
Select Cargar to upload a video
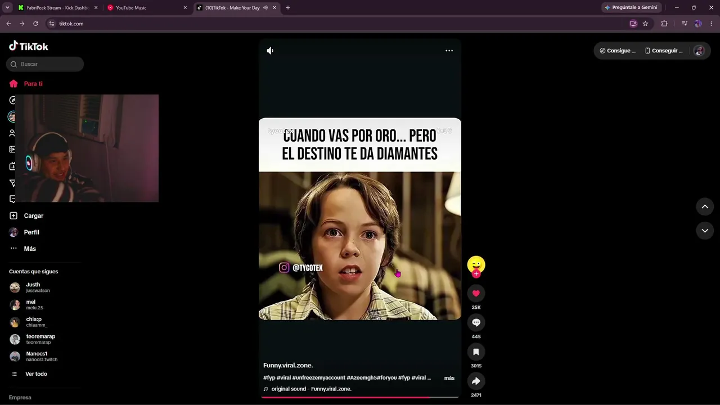pos(26,216)
